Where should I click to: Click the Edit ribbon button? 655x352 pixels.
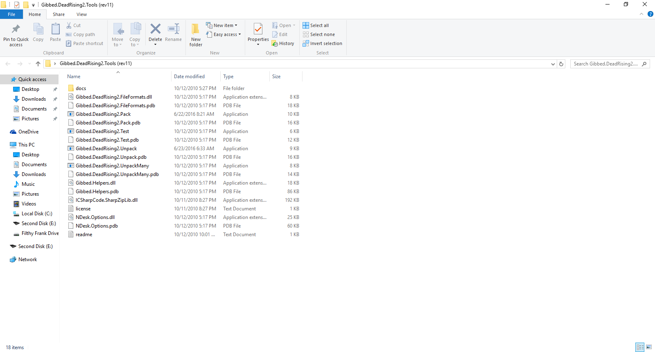tap(280, 34)
